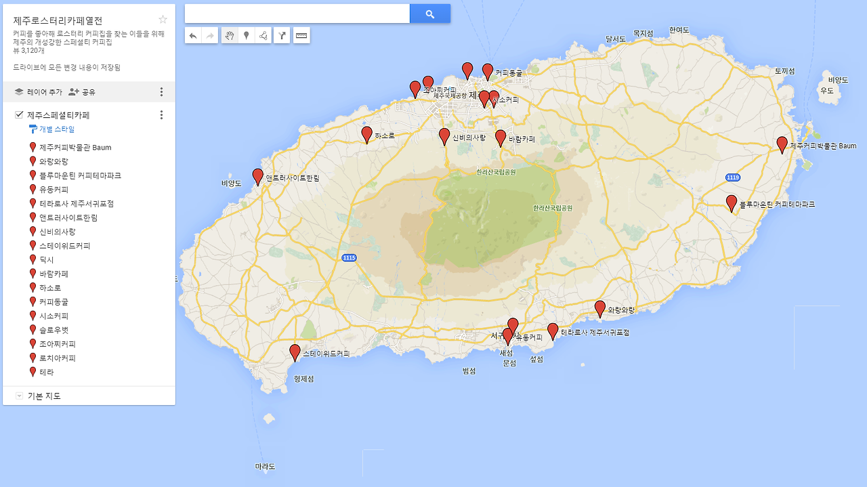Click the 한라산국립공원 label above the green park area
867x487 pixels.
coord(496,172)
